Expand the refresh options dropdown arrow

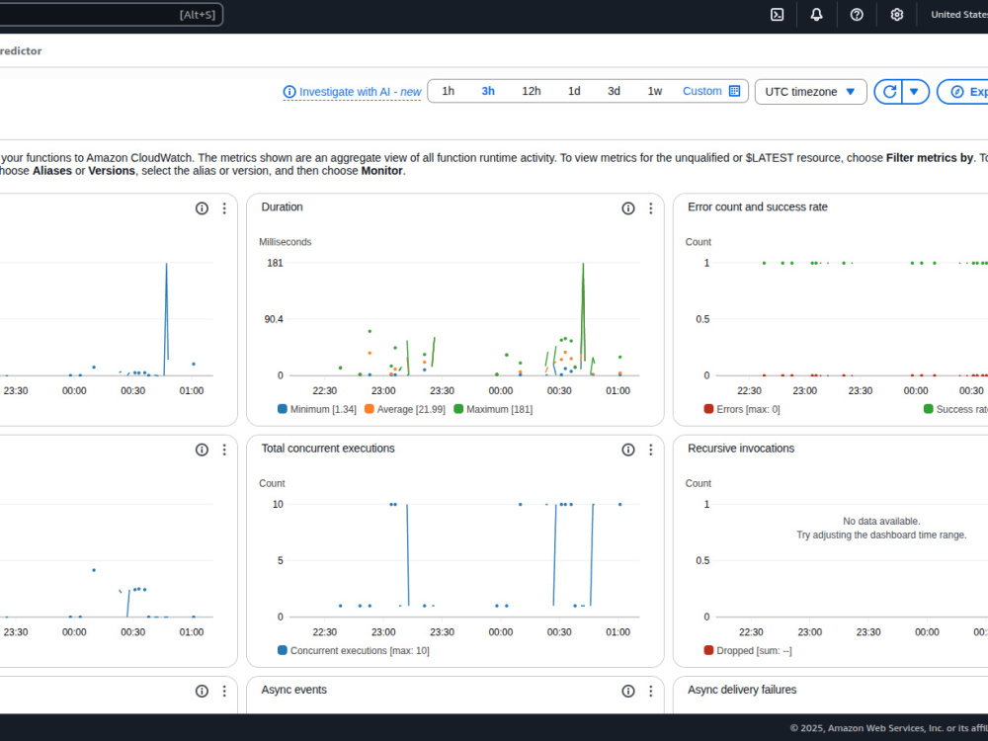pos(915,91)
